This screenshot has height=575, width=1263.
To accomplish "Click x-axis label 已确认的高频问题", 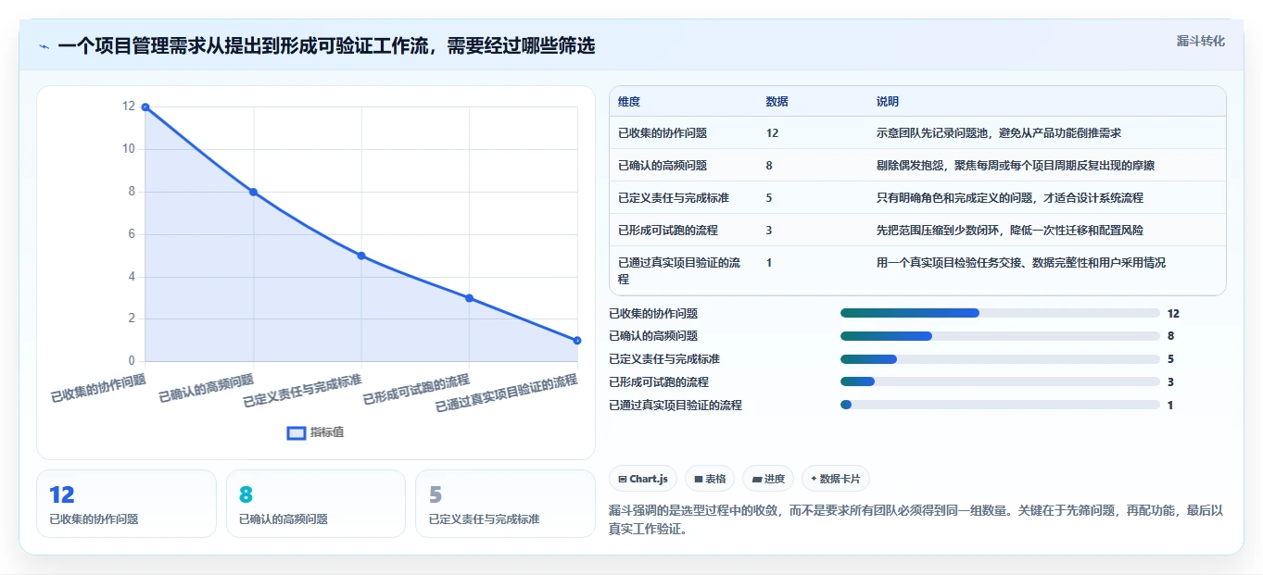I will (206, 388).
